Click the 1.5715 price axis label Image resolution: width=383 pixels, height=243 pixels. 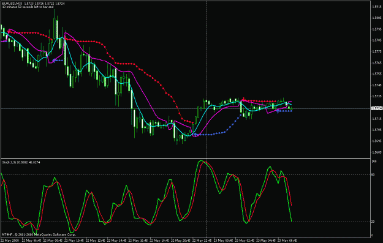[377, 119]
